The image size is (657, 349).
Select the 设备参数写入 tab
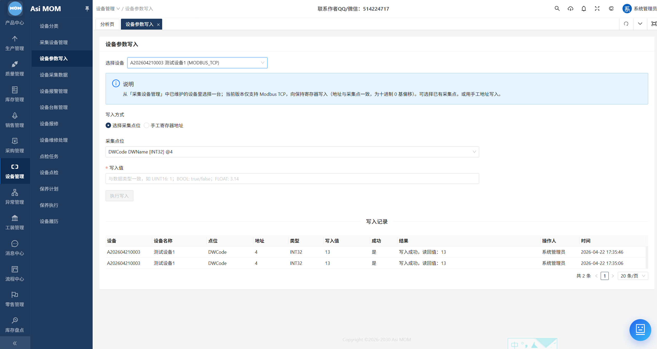139,24
